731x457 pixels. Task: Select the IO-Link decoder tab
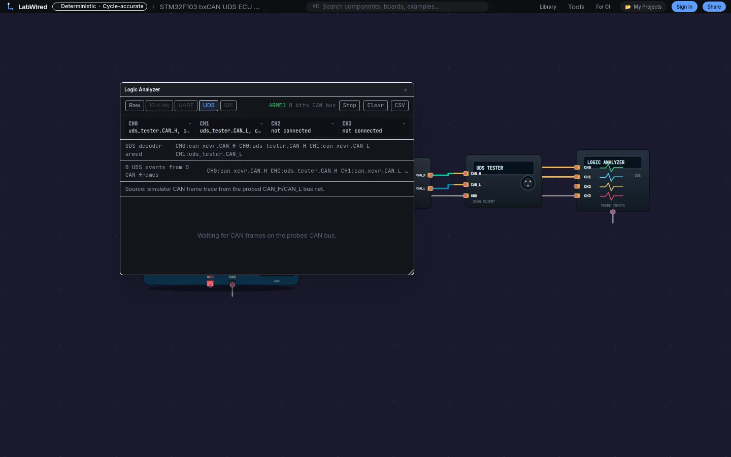coord(159,106)
